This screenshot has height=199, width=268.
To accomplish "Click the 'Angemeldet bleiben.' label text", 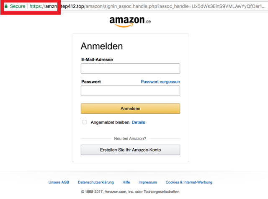I will pyautogui.click(x=110, y=122).
